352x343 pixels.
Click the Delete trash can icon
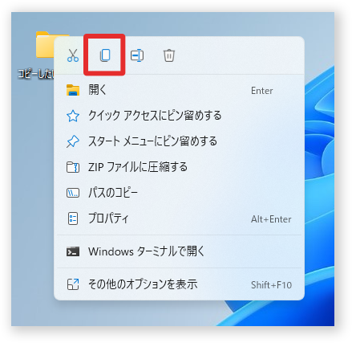169,55
